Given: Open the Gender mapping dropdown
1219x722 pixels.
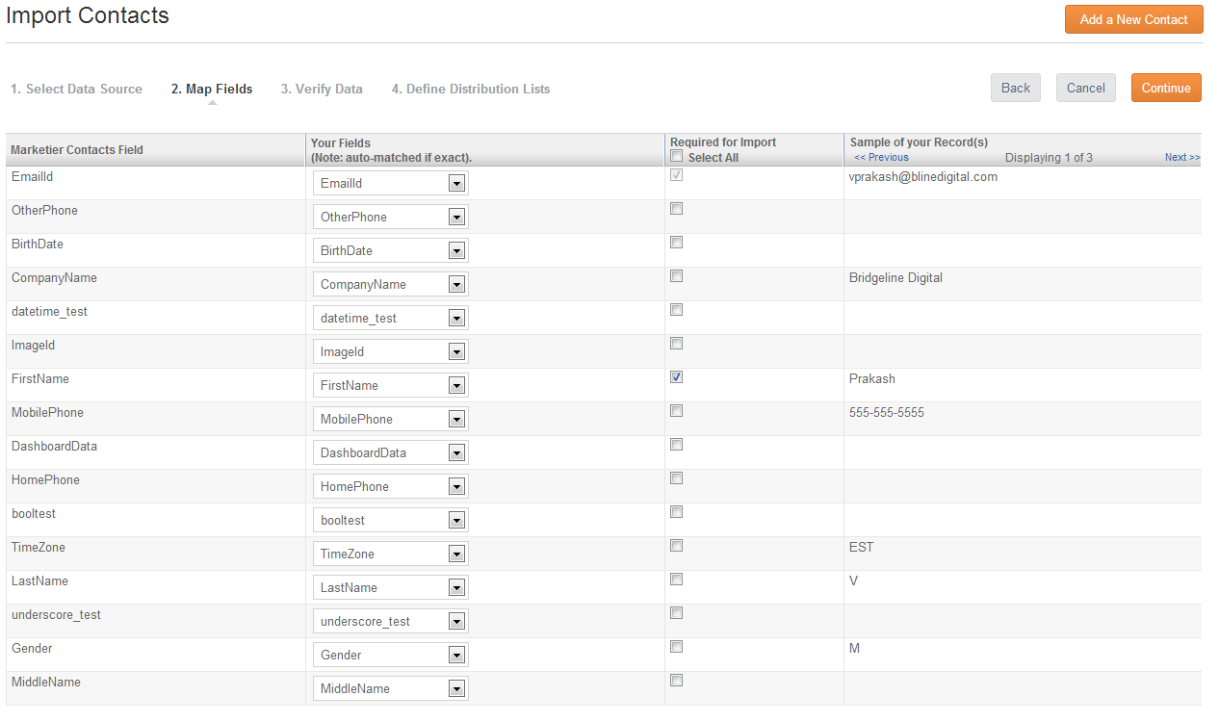Looking at the screenshot, I should [391, 655].
